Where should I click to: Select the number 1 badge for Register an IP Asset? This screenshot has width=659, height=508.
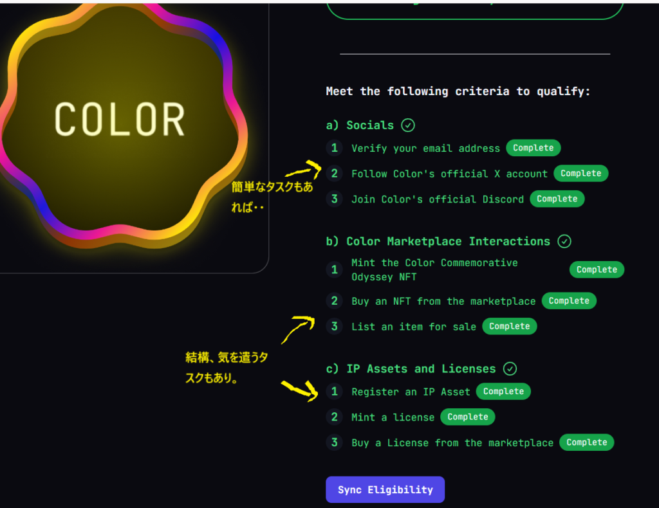[x=335, y=392]
